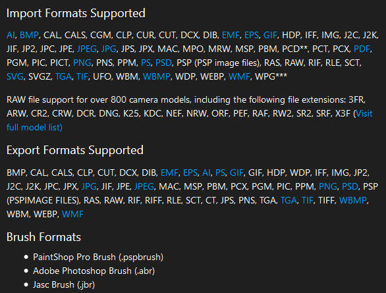Click the BMP import format link
The width and height of the screenshot is (386, 293).
(29, 35)
